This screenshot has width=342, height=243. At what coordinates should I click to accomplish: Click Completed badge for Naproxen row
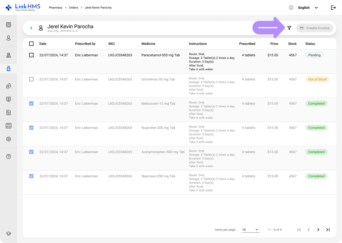316,176
